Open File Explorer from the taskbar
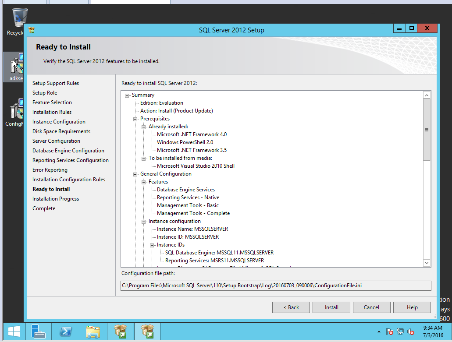This screenshot has width=452, height=342. 93,331
